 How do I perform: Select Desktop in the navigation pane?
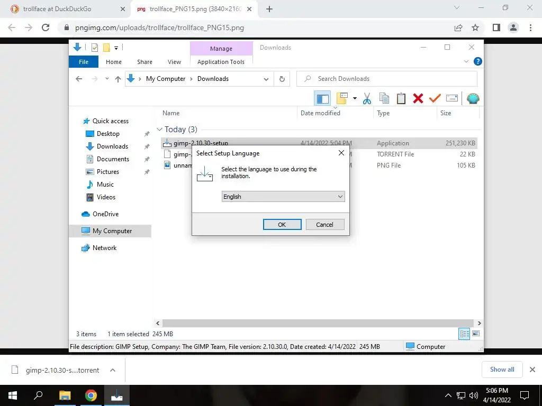tap(108, 134)
